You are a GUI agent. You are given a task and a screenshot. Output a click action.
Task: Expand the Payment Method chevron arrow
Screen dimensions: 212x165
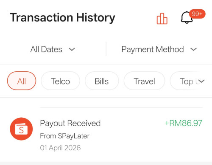tap(193, 49)
